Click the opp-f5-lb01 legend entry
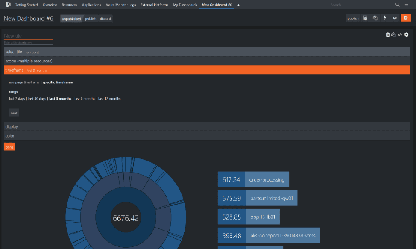This screenshot has height=249, width=416. coord(263,217)
